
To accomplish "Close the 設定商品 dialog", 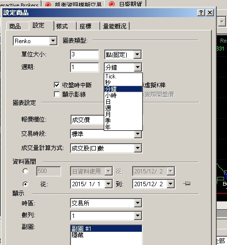I will point(210,13).
